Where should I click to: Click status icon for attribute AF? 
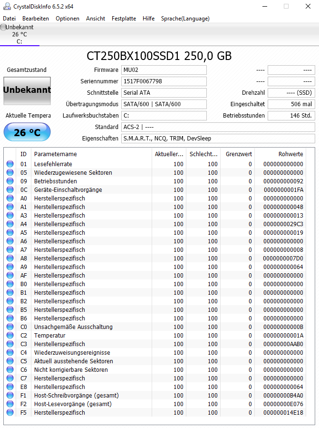pos(10,275)
